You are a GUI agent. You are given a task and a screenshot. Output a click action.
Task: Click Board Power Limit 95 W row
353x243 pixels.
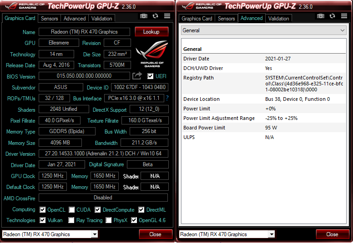[264, 128]
